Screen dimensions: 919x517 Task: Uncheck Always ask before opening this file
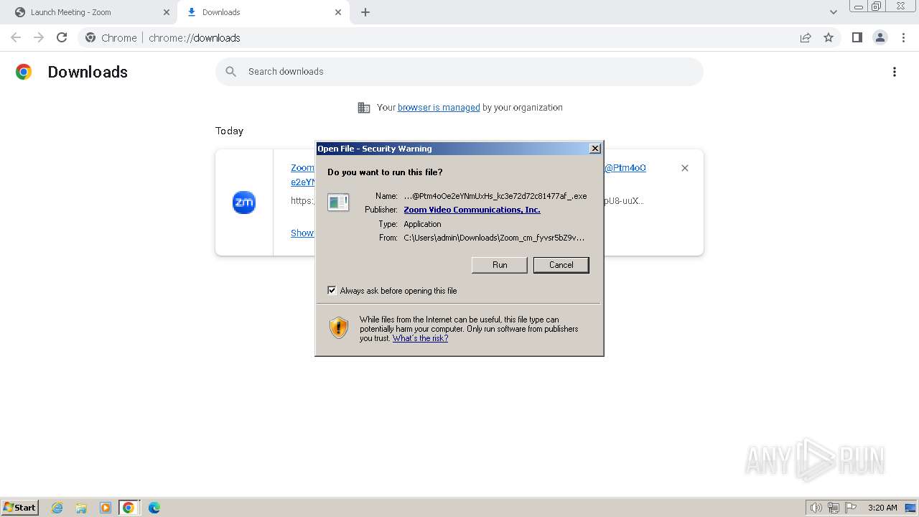pyautogui.click(x=332, y=290)
